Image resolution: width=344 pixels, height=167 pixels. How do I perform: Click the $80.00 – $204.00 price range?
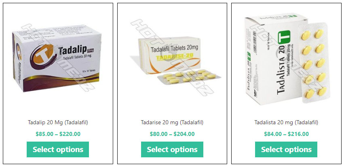pyautogui.click(x=172, y=134)
